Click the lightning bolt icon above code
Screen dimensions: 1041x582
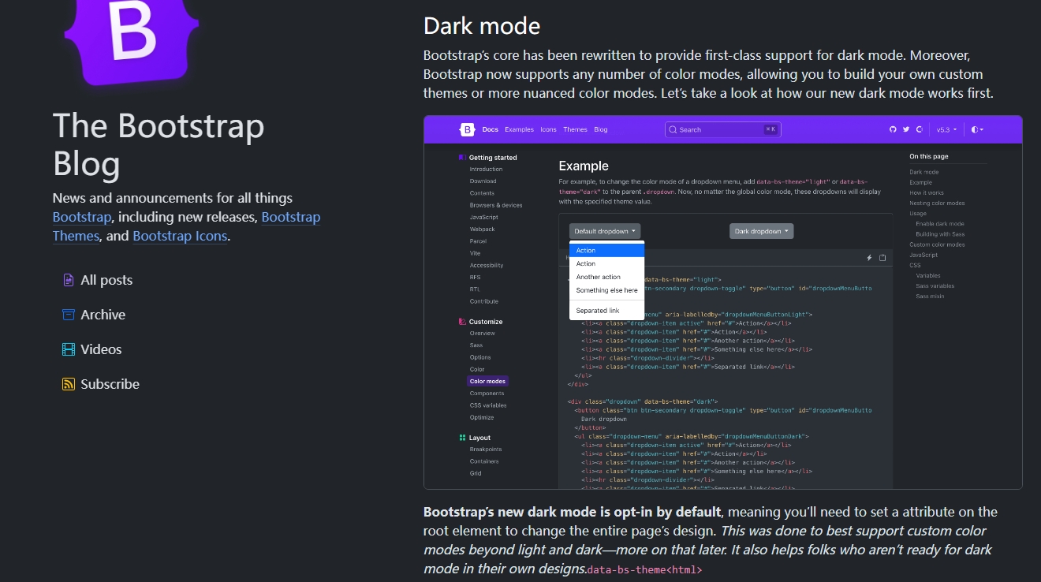click(x=869, y=258)
